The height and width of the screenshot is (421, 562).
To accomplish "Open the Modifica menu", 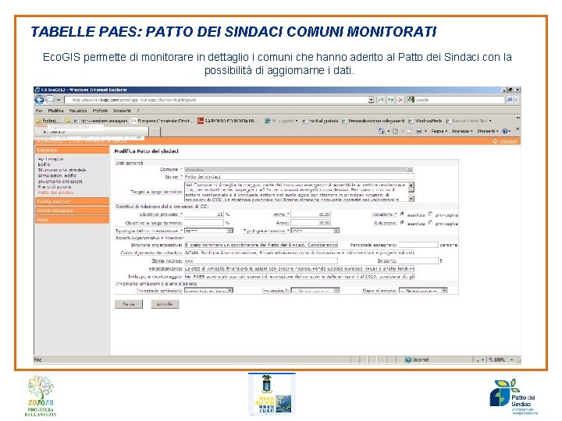I will pos(55,111).
